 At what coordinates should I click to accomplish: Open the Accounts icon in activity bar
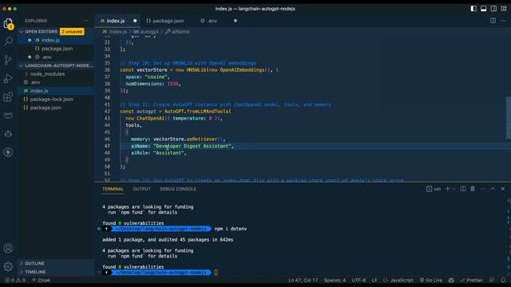point(8,248)
